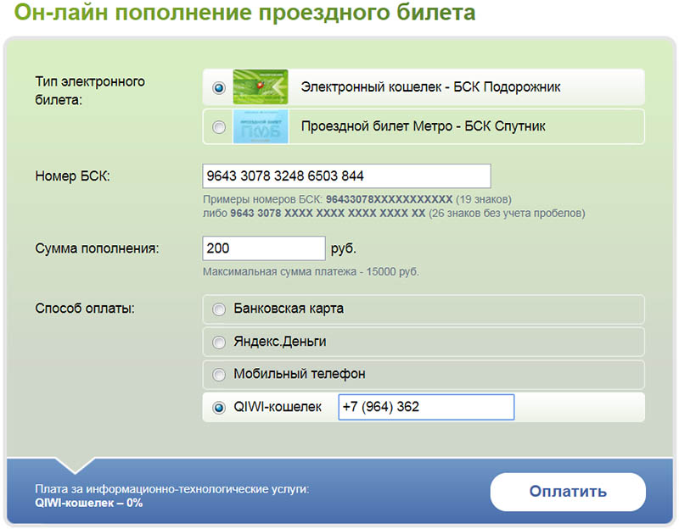Click the Сумма пополнения label

(x=97, y=248)
